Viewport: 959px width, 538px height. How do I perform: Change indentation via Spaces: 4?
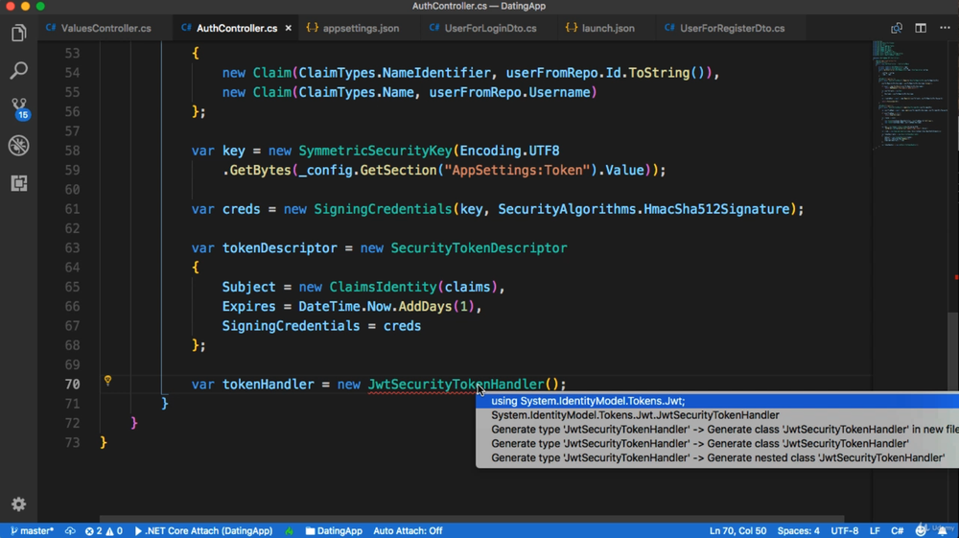(x=798, y=530)
